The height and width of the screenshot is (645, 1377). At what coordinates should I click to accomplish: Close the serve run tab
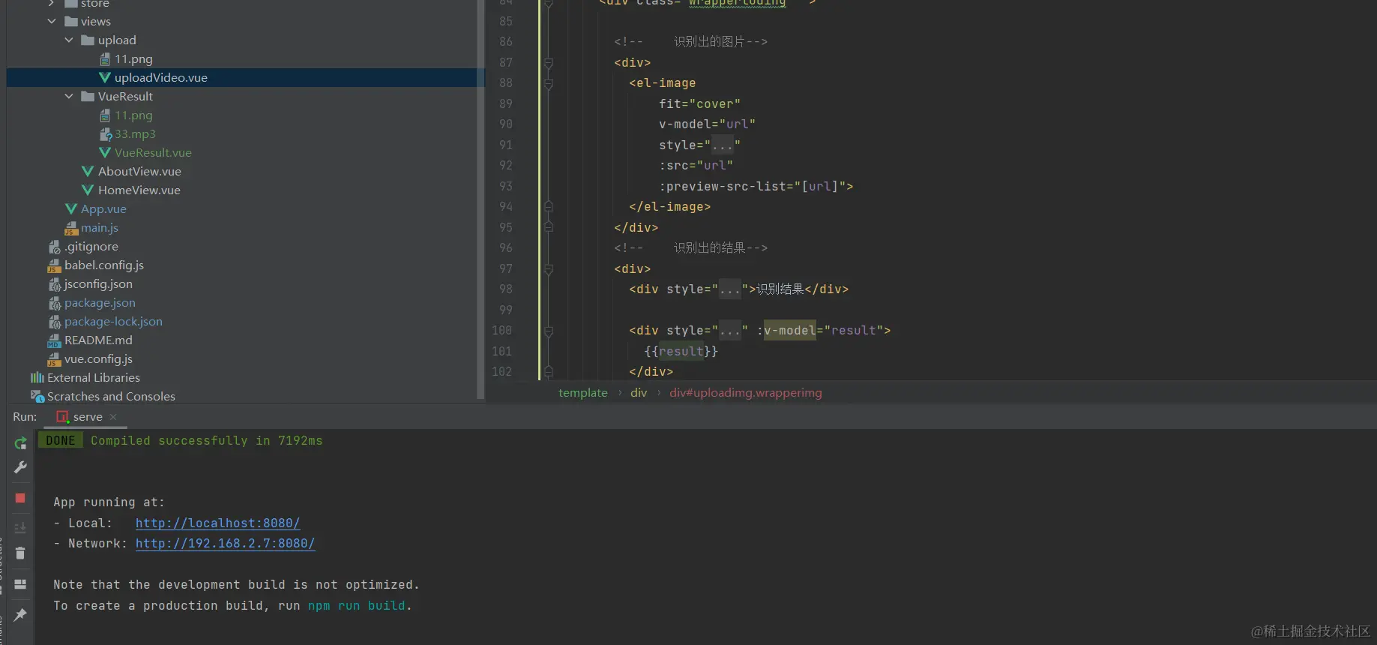click(x=113, y=417)
